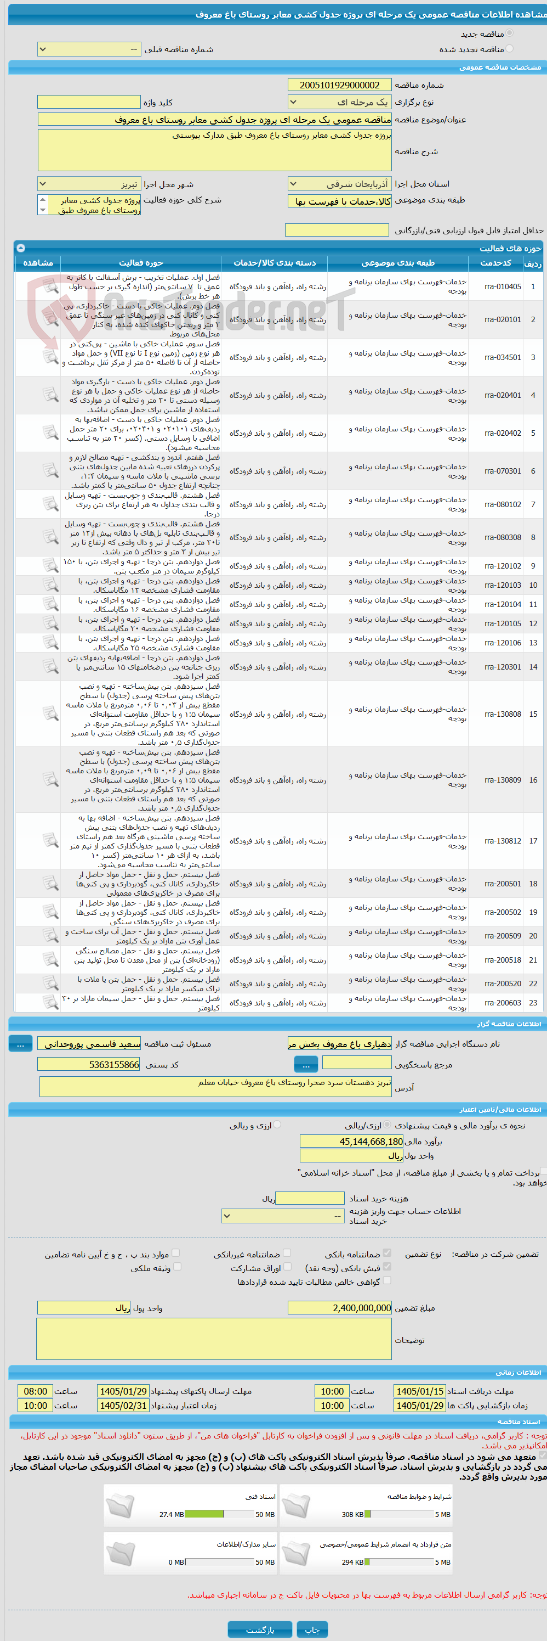
Task: Click ellipsis button beside مسئول ثبت مناقصه
Action: pos(20,1043)
